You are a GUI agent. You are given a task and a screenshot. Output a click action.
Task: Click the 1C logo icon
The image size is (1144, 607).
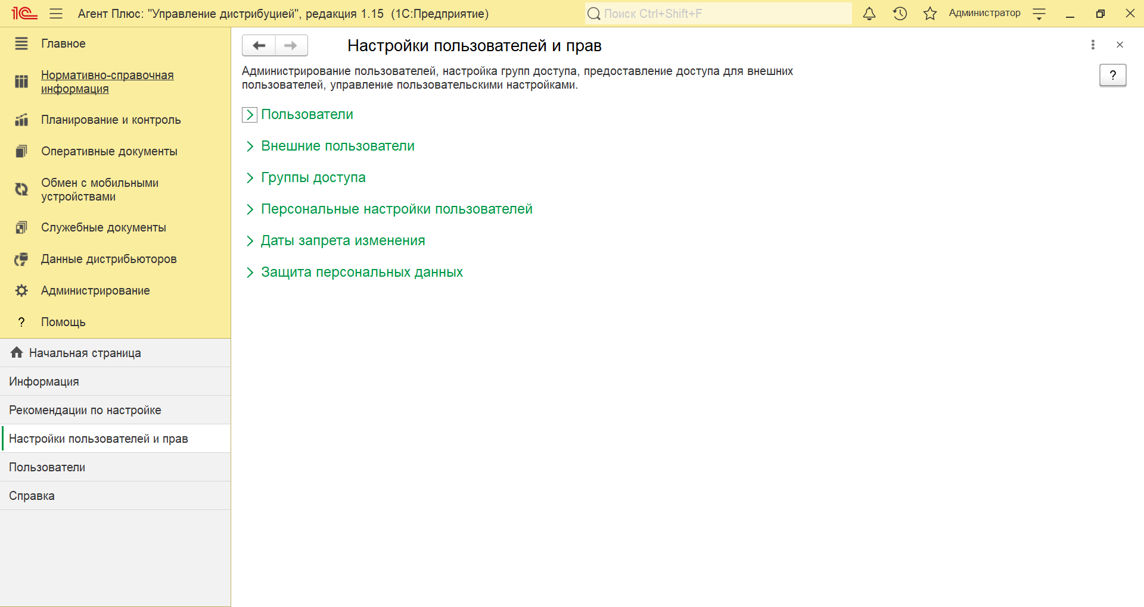click(24, 14)
